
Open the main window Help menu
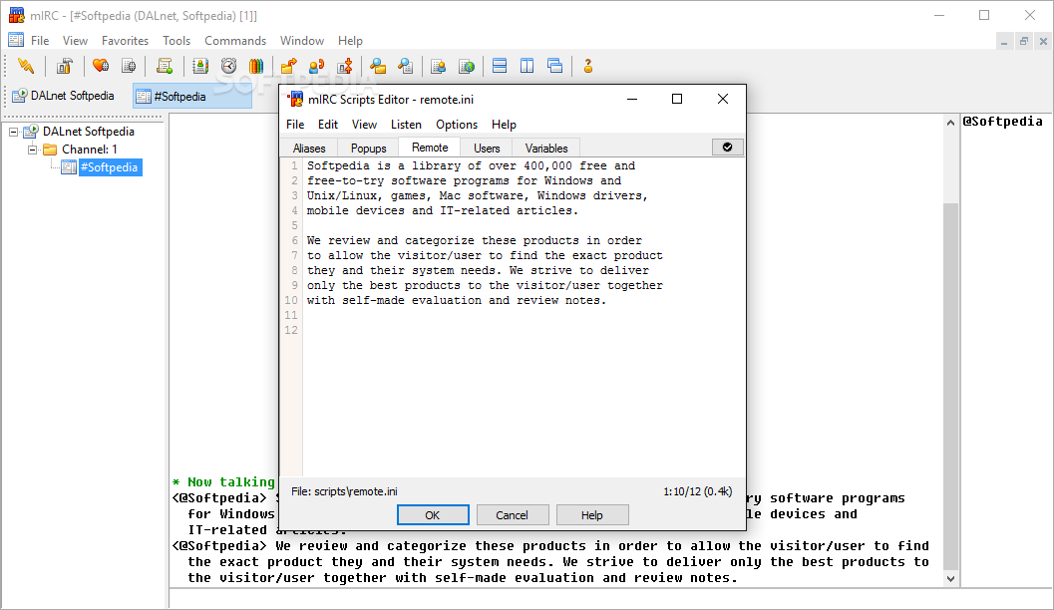click(x=350, y=40)
